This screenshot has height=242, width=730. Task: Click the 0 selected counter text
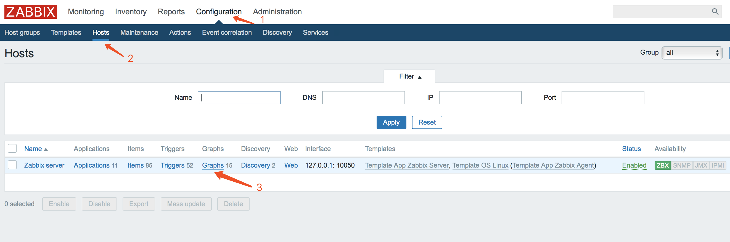click(x=19, y=204)
